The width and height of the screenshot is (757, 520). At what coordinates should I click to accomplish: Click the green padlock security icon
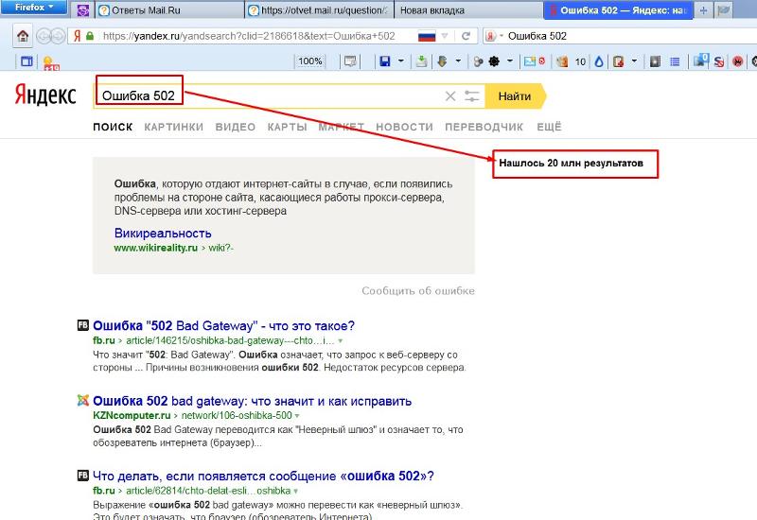(x=90, y=36)
